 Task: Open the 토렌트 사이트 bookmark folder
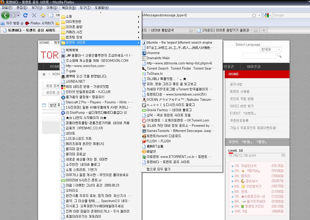click(100, 42)
